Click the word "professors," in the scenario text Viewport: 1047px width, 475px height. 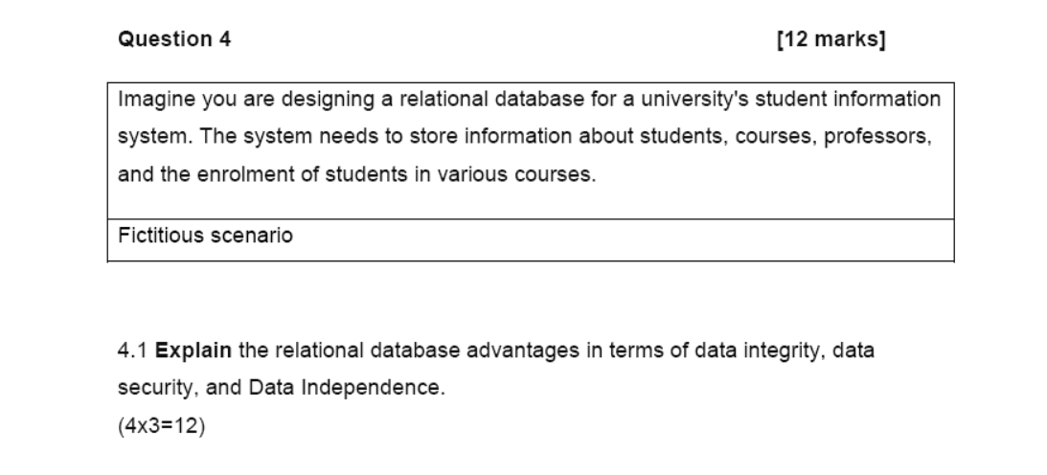(x=877, y=137)
